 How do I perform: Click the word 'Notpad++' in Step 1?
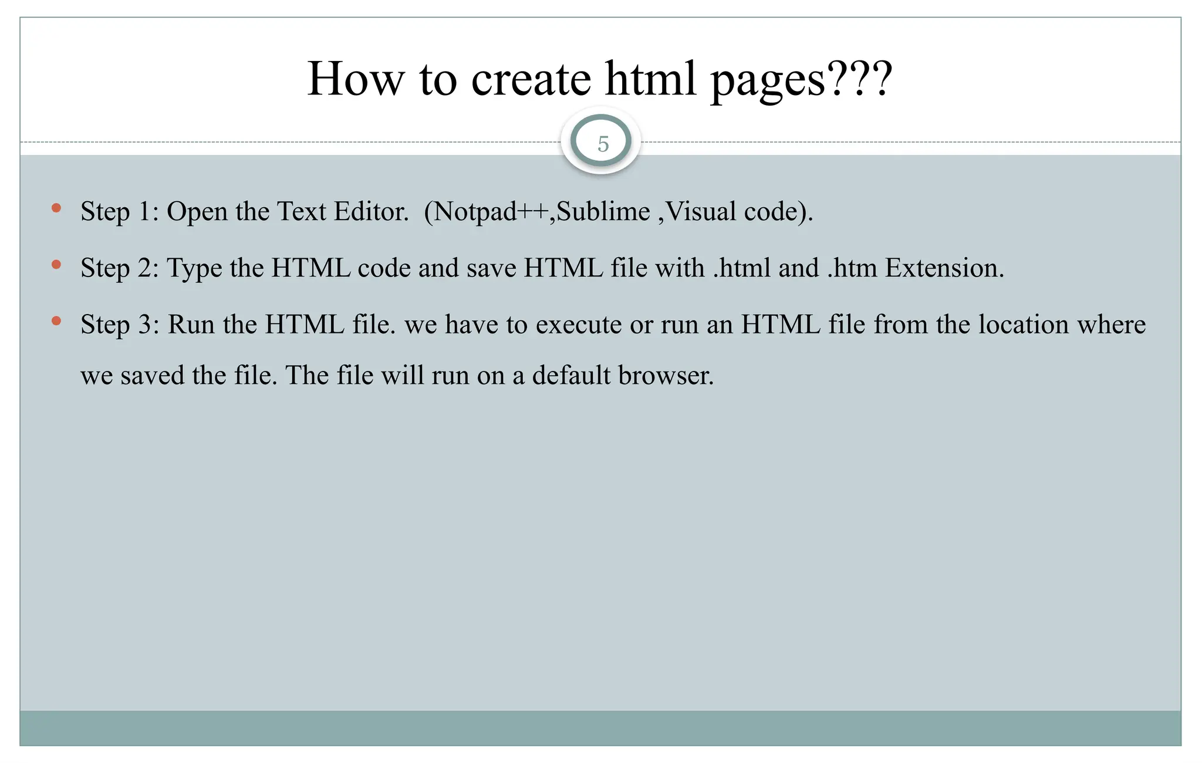[491, 211]
